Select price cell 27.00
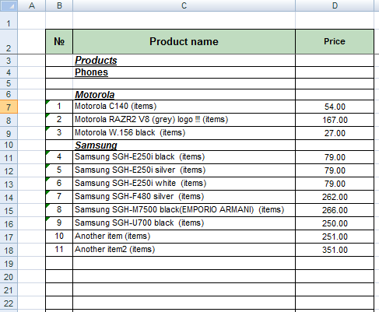The image size is (379, 312). click(335, 133)
